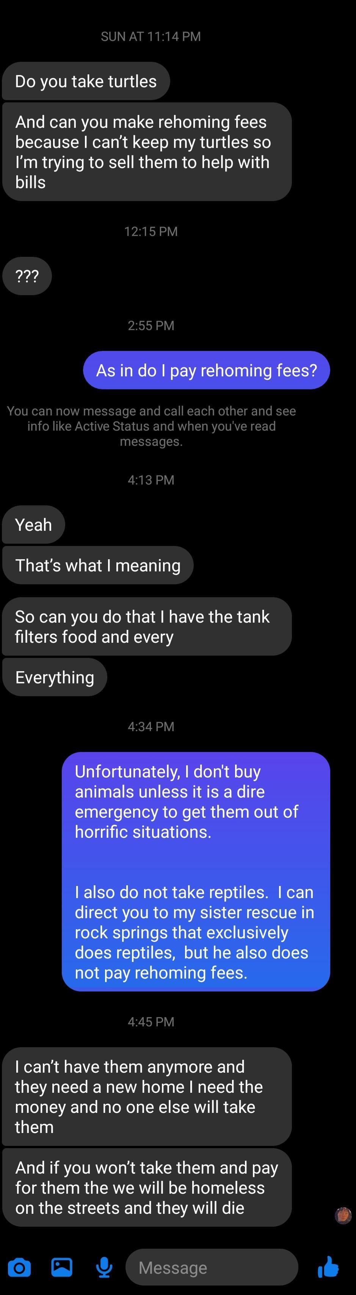Tap the 'Everything' message bubble

point(54,677)
